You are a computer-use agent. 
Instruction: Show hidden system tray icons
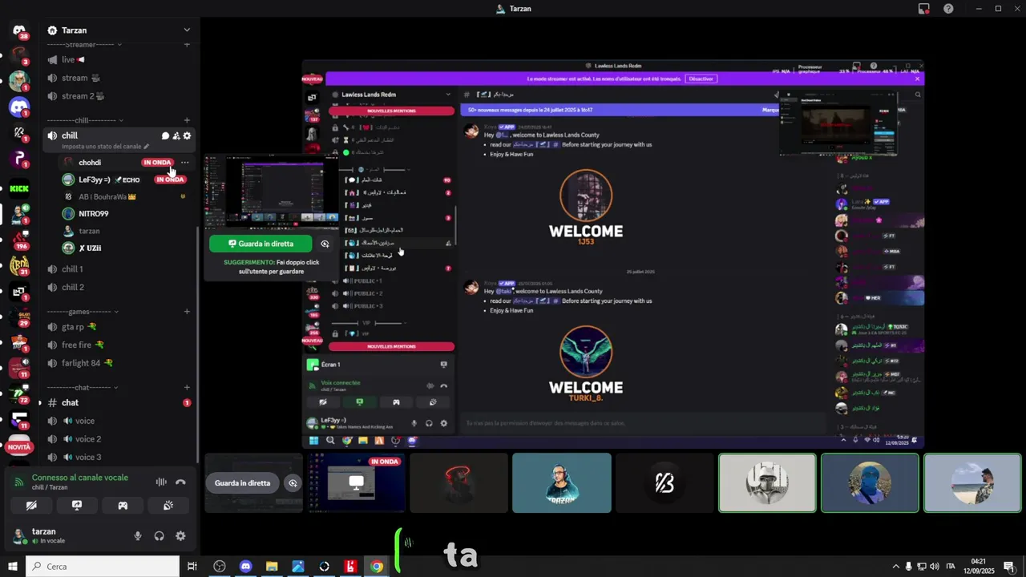(x=895, y=567)
